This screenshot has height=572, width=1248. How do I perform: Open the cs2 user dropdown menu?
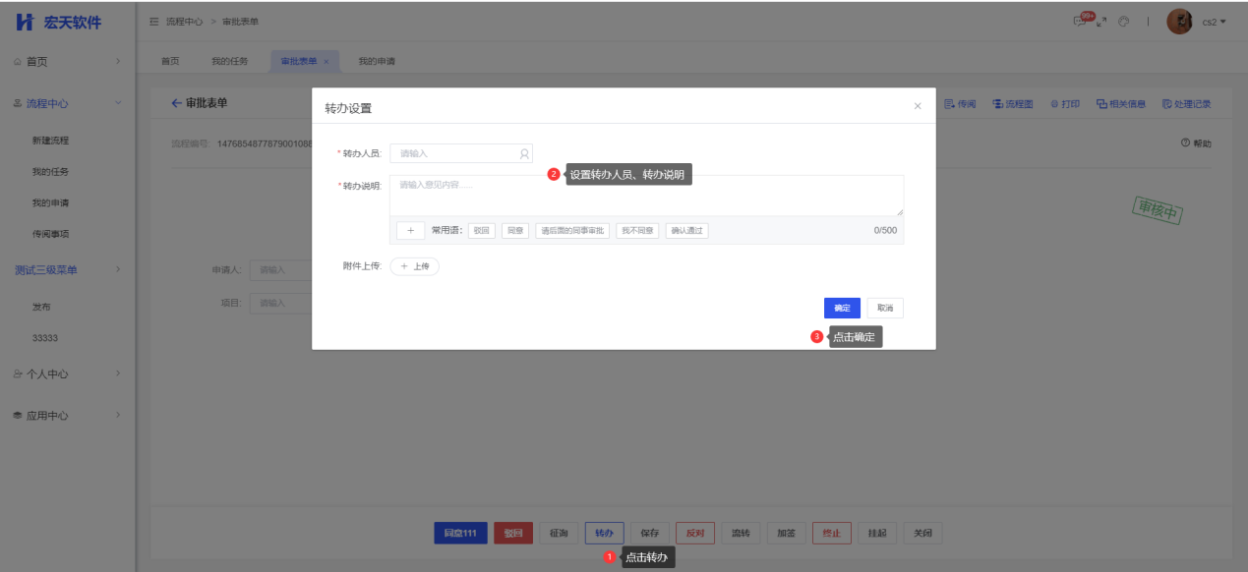coord(1215,22)
